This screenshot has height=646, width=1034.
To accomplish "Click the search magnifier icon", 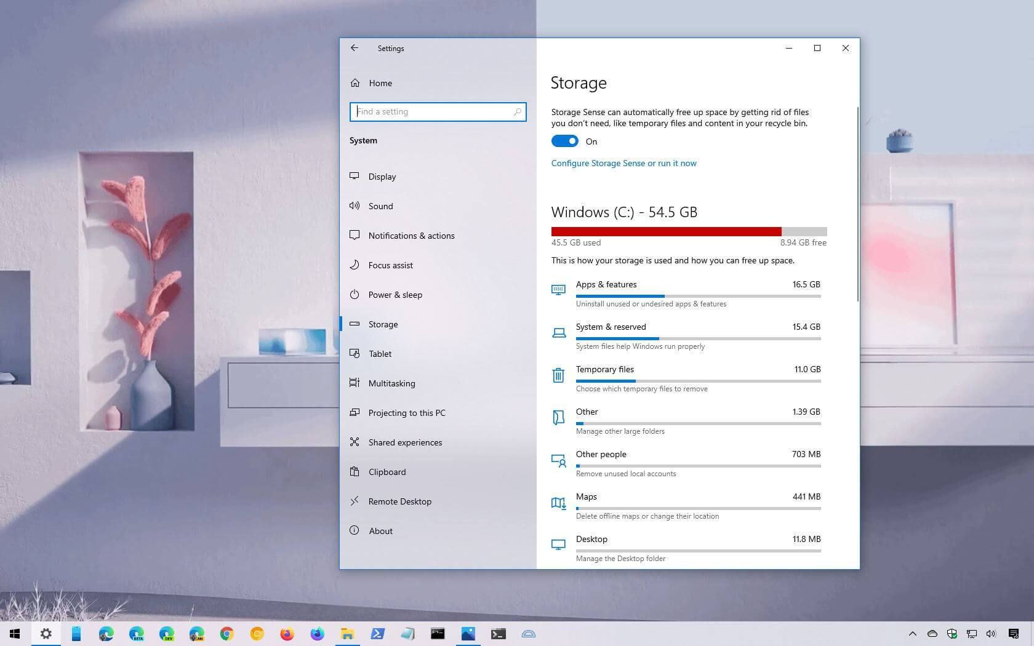I will pyautogui.click(x=518, y=112).
